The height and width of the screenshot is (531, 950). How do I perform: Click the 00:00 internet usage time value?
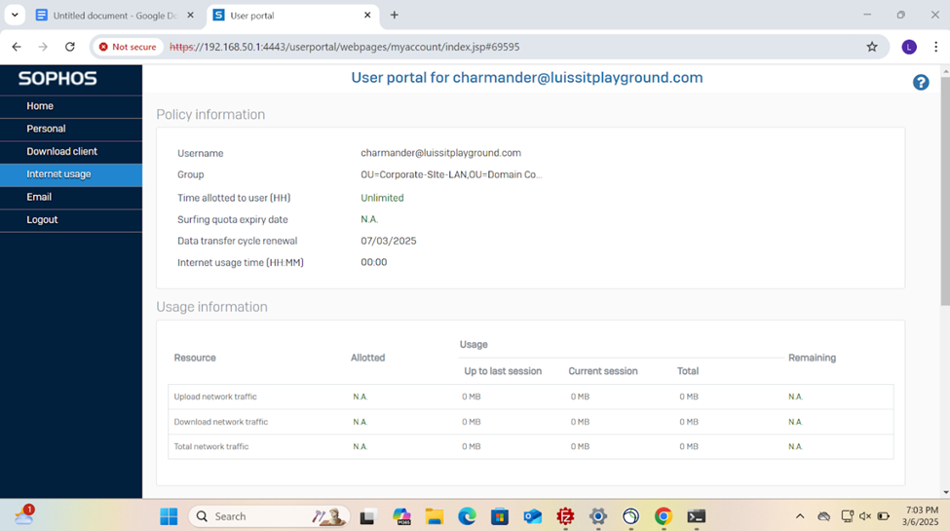click(x=374, y=262)
